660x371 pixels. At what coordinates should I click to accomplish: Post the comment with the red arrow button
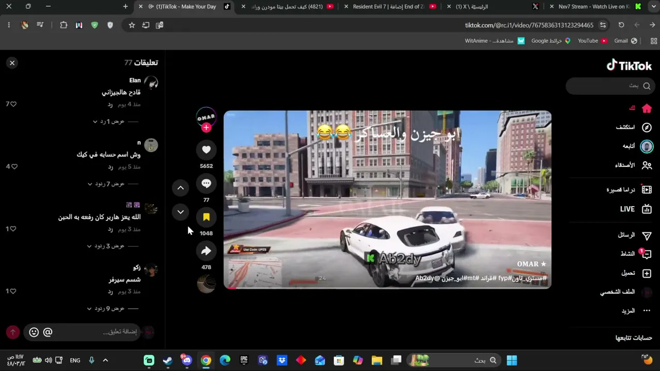(13, 332)
